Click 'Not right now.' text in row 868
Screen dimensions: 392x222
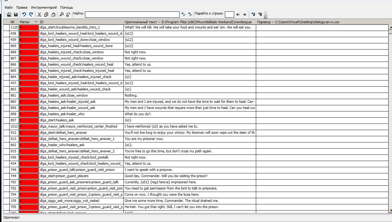tap(135, 52)
